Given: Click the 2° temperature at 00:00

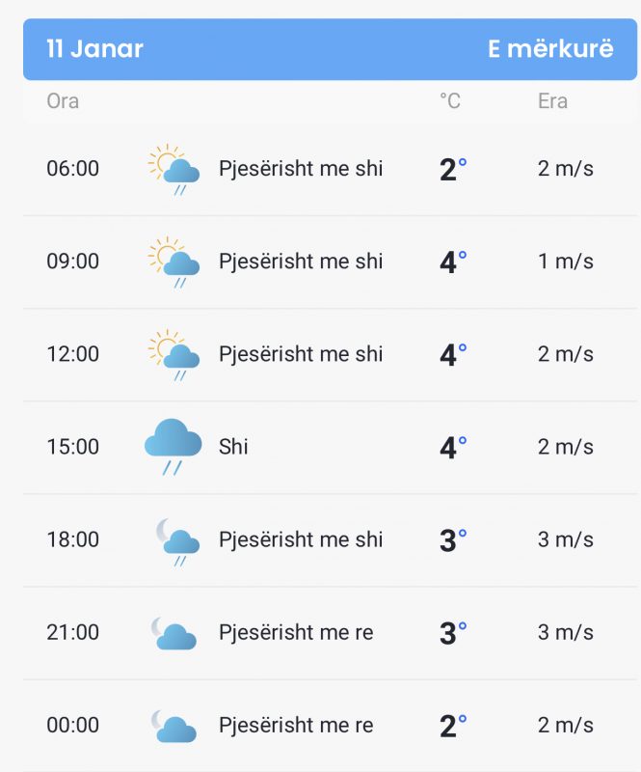Looking at the screenshot, I should [x=453, y=726].
